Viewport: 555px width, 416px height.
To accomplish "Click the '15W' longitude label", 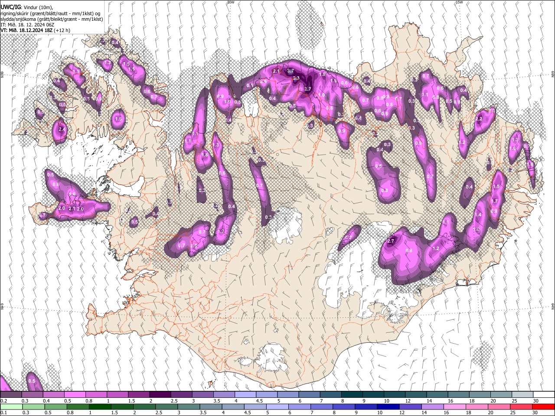I will 459,2.
